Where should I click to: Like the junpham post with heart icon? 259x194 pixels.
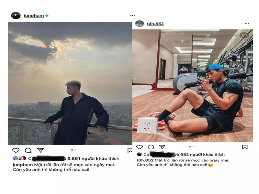[x=16, y=150]
